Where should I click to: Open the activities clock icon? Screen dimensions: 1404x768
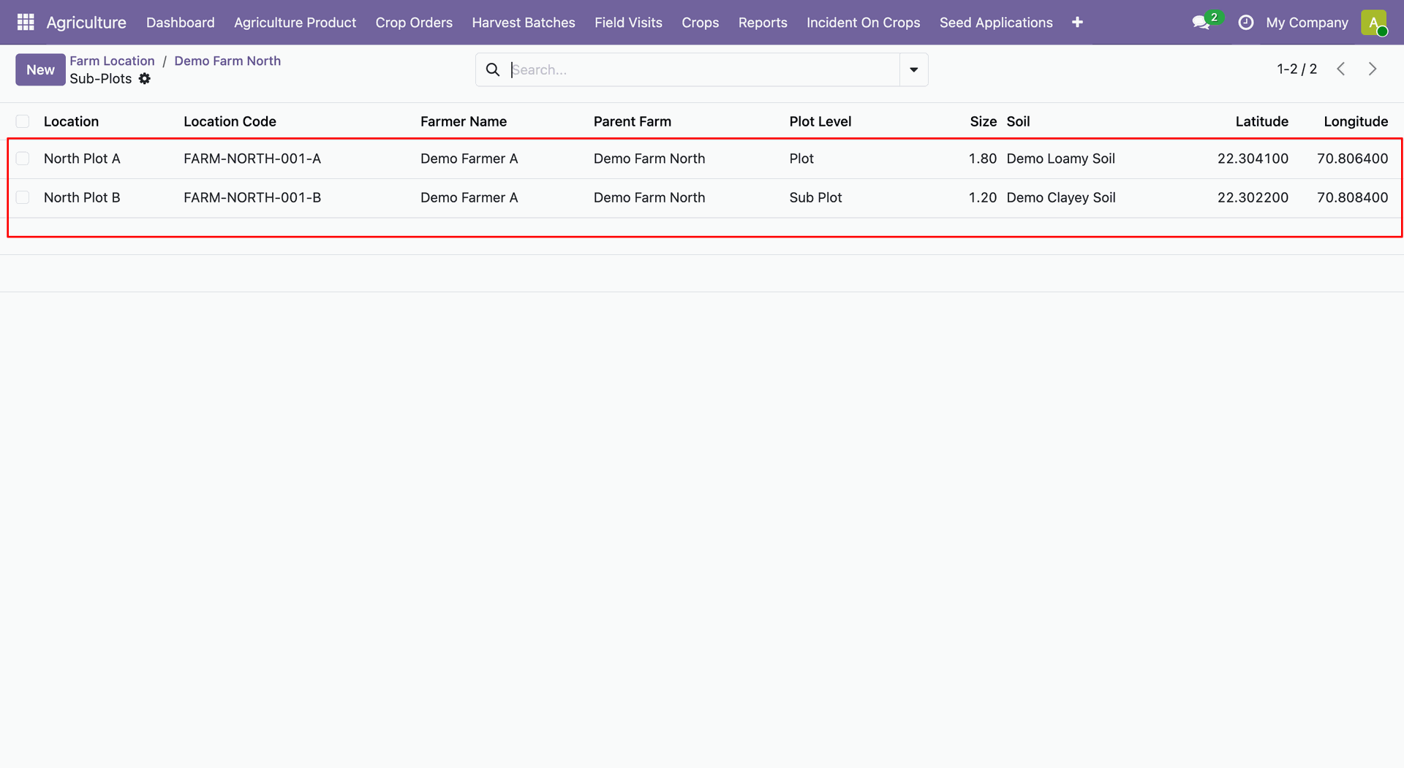[1245, 23]
